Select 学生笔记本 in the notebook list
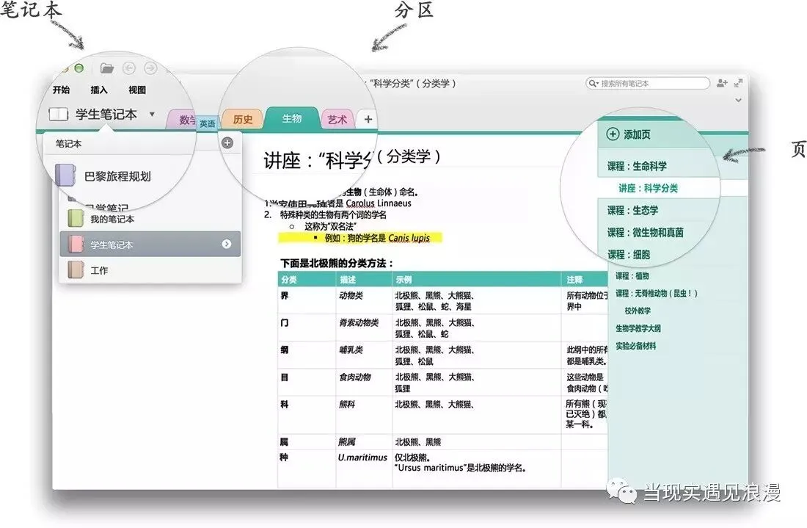Image resolution: width=807 pixels, height=528 pixels. [150, 244]
